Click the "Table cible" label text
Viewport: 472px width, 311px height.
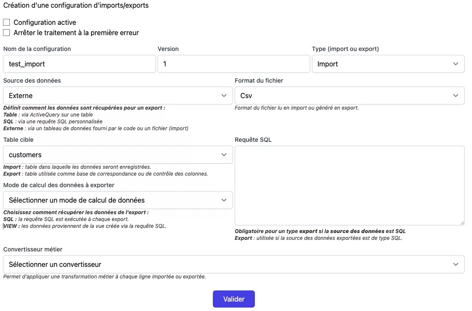click(18, 140)
